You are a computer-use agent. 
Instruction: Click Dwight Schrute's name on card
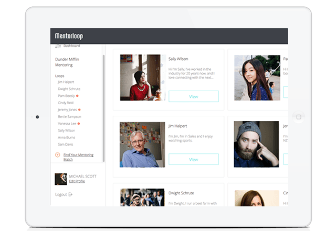[x=181, y=193]
